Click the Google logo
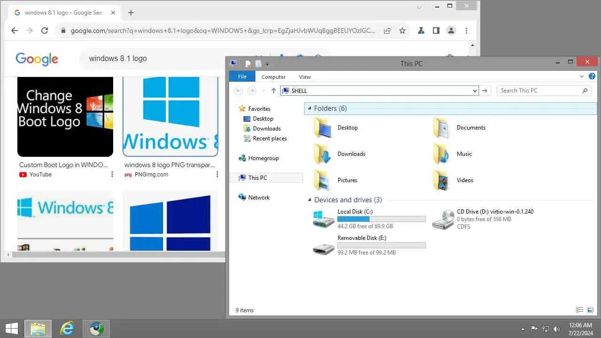This screenshot has height=338, width=601. 37,59
